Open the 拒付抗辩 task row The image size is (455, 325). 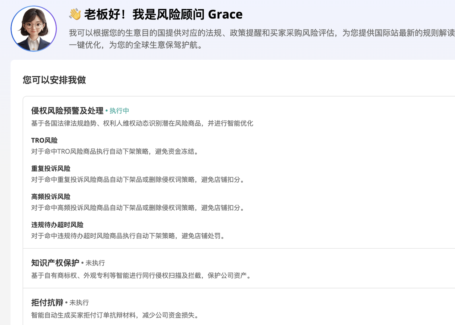pos(239,307)
